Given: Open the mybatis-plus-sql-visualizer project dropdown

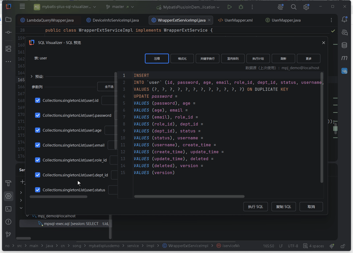Looking at the screenshot, I should point(65,7).
